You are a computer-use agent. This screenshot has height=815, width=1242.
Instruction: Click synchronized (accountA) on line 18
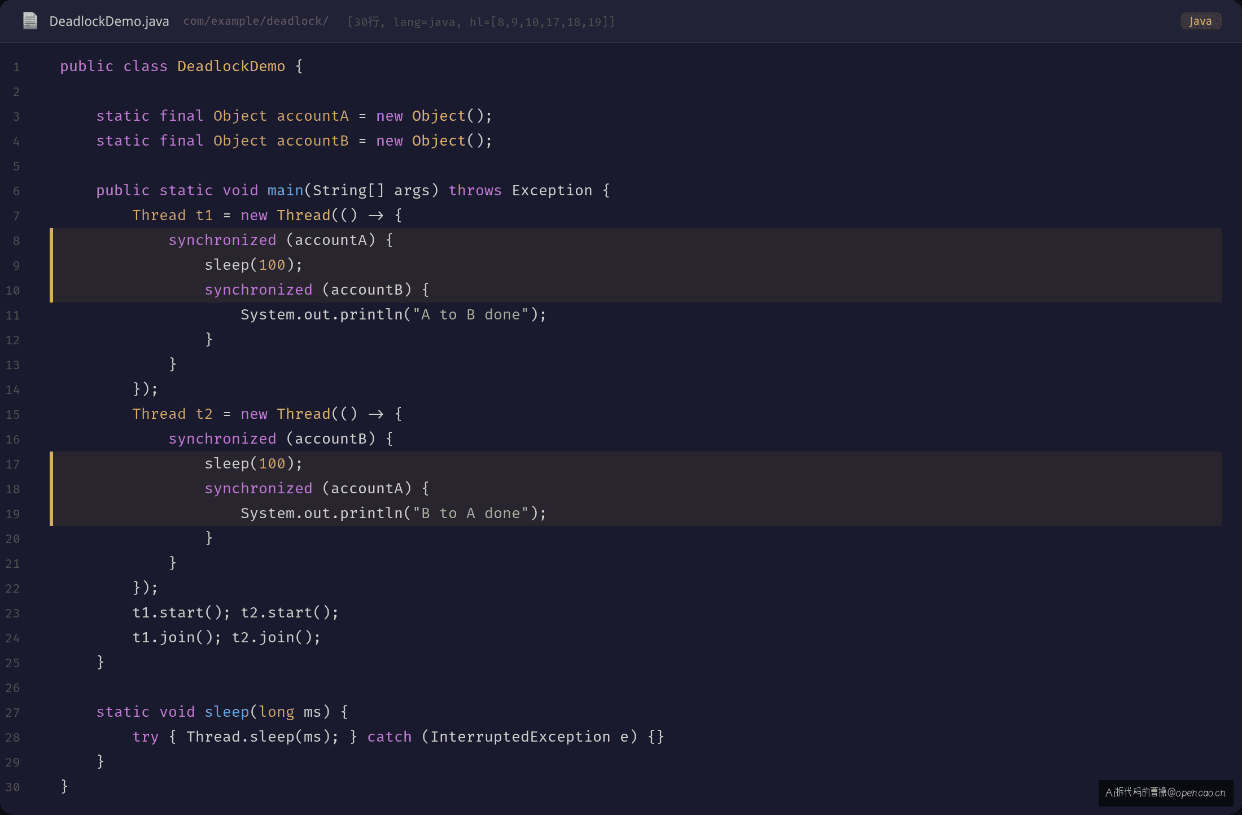click(x=308, y=488)
